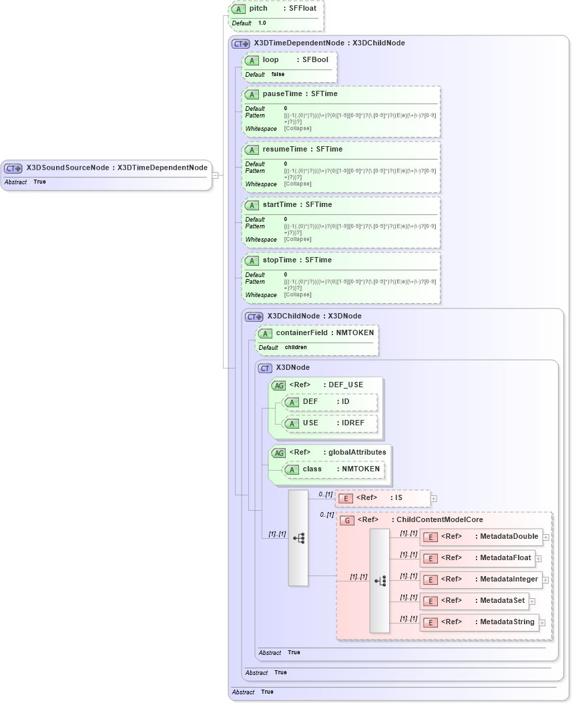The height and width of the screenshot is (703, 572).
Task: Click the AG icon of globalAttributes
Action: (278, 453)
